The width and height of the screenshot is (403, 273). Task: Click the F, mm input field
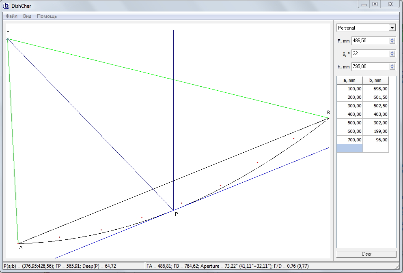pyautogui.click(x=371, y=41)
